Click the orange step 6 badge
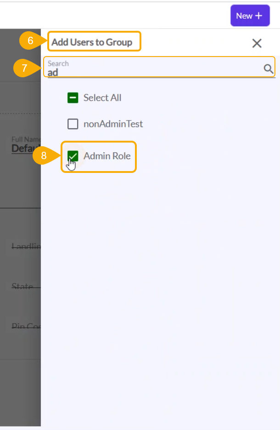 pos(30,41)
